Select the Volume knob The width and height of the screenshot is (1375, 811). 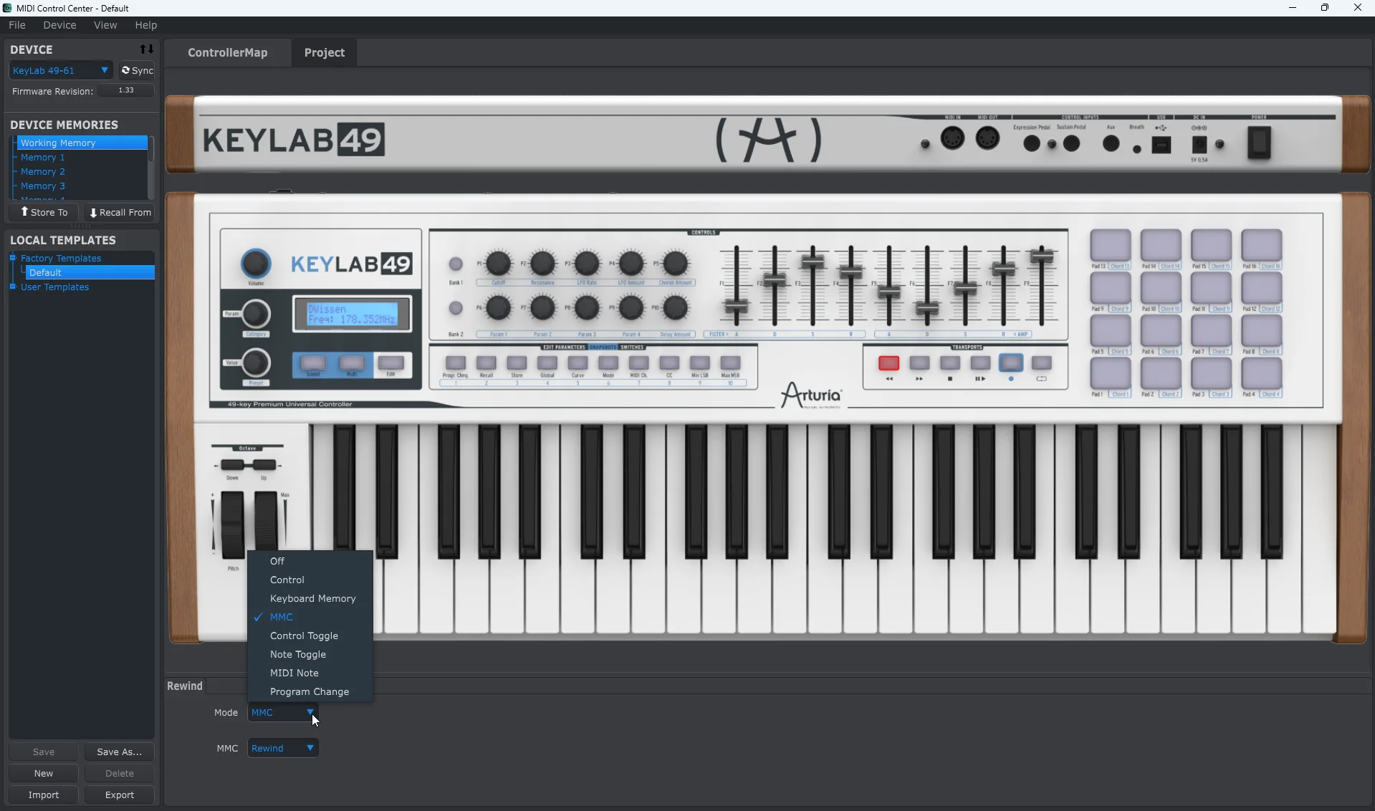pos(256,264)
